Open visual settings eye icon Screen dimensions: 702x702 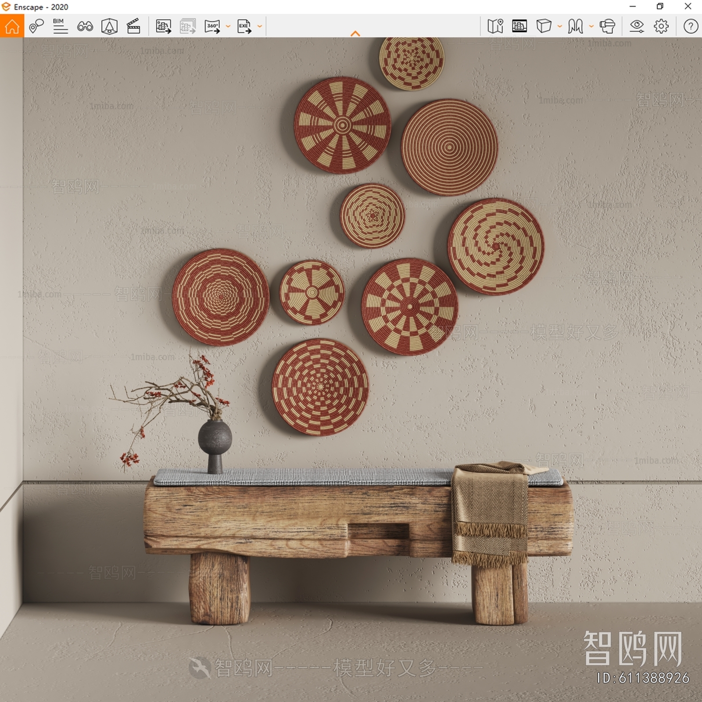pyautogui.click(x=637, y=26)
